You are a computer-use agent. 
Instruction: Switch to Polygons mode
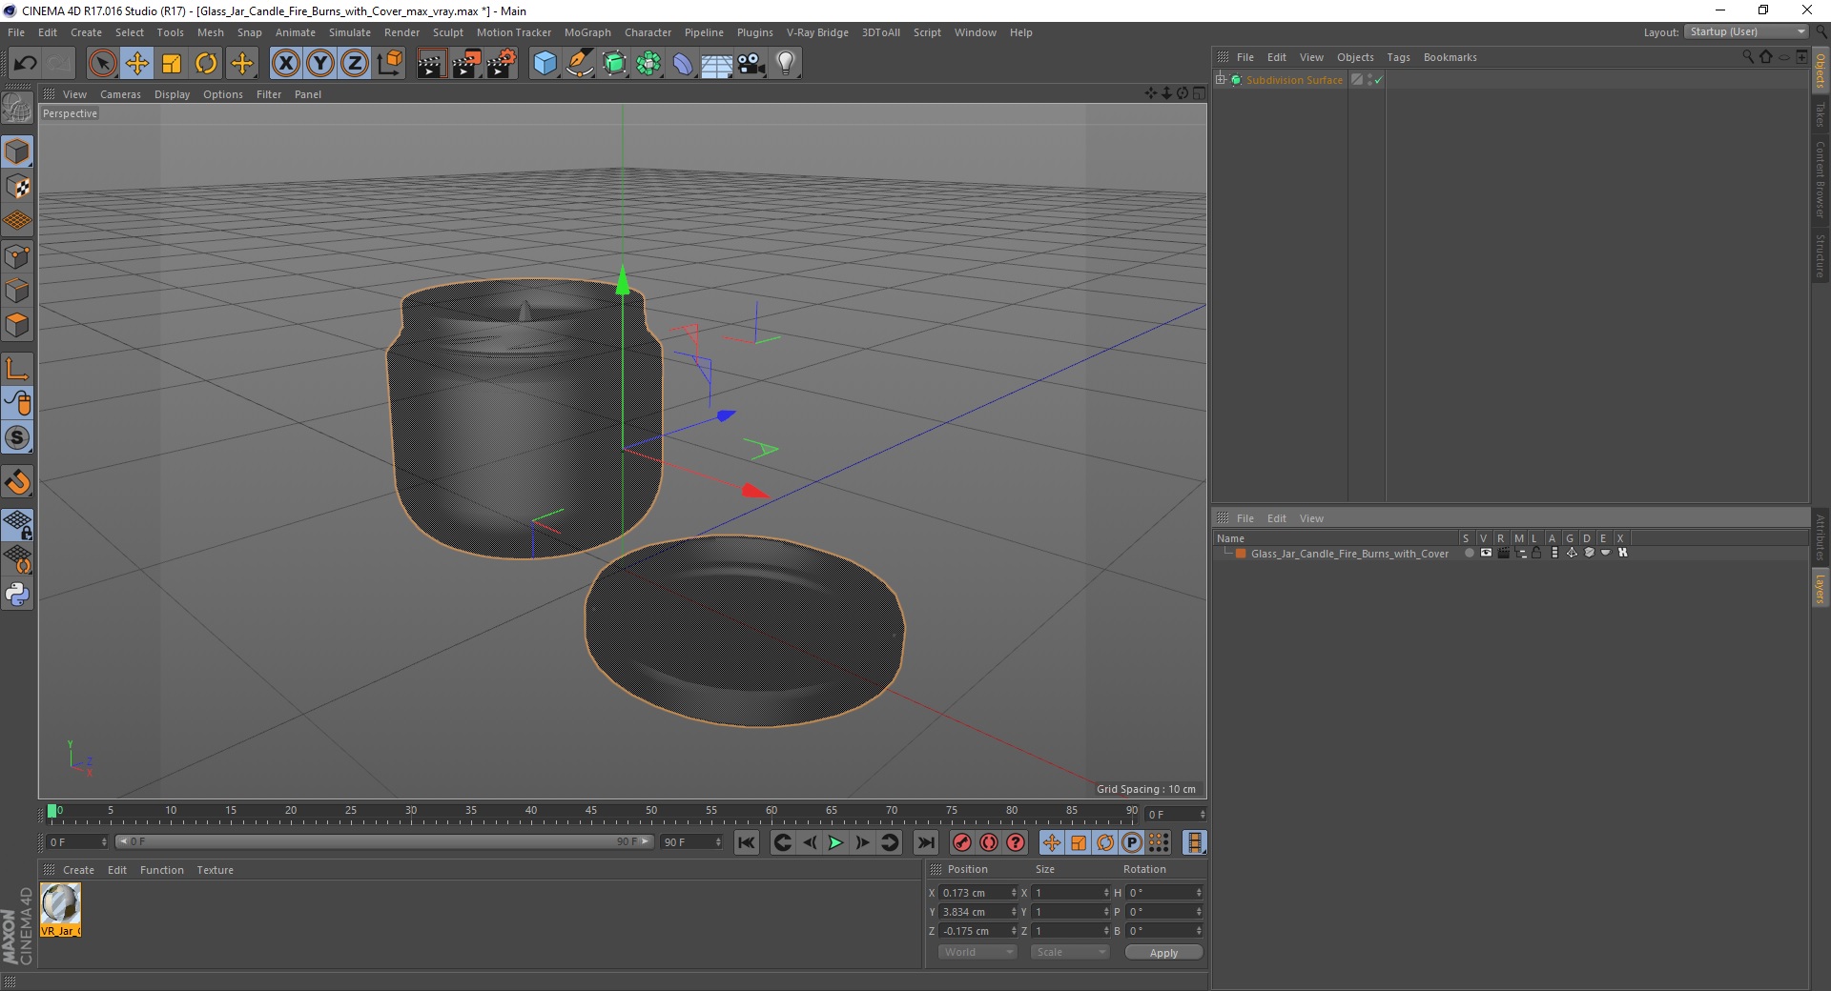17,325
